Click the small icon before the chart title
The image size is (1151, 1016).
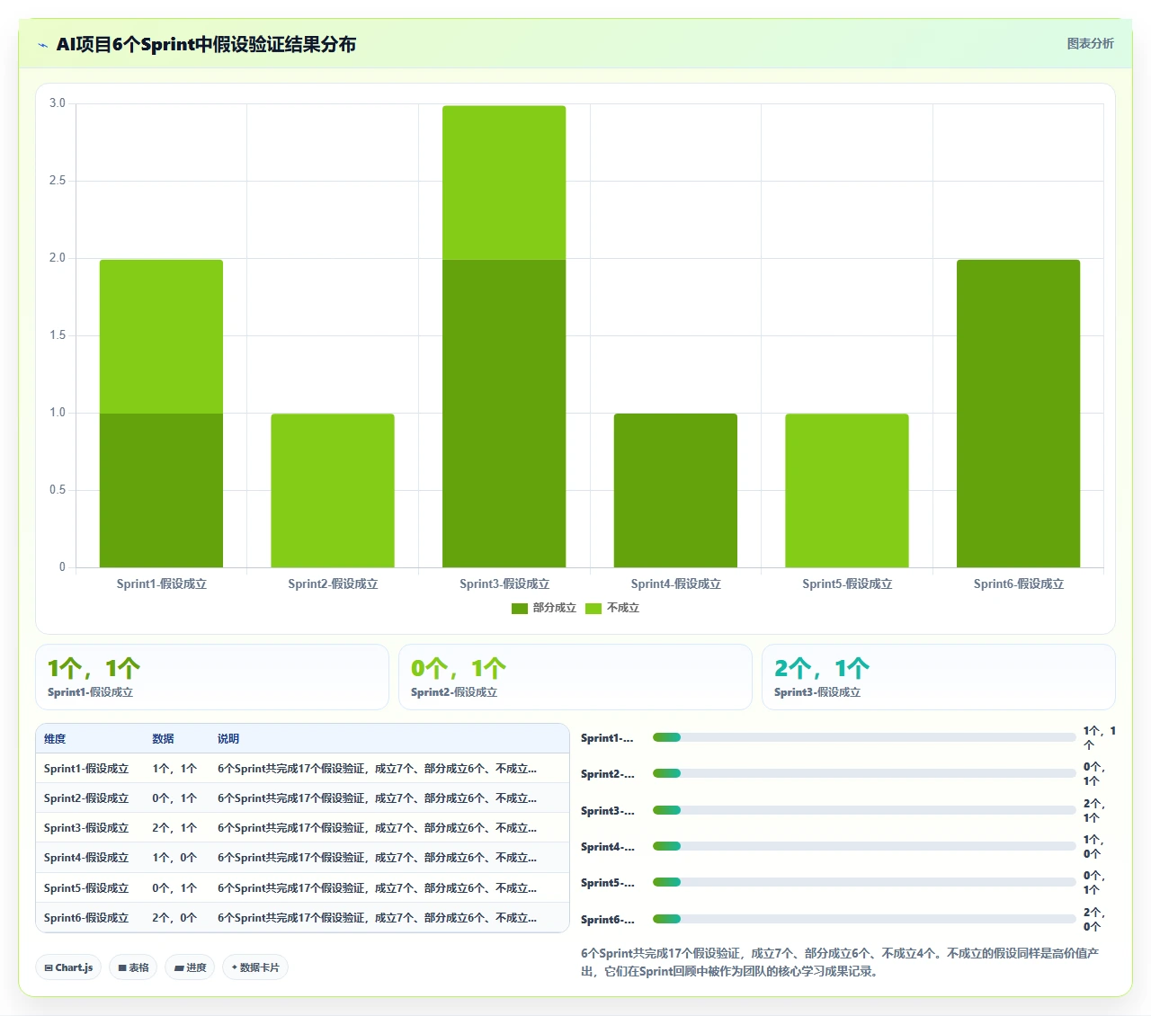click(42, 45)
